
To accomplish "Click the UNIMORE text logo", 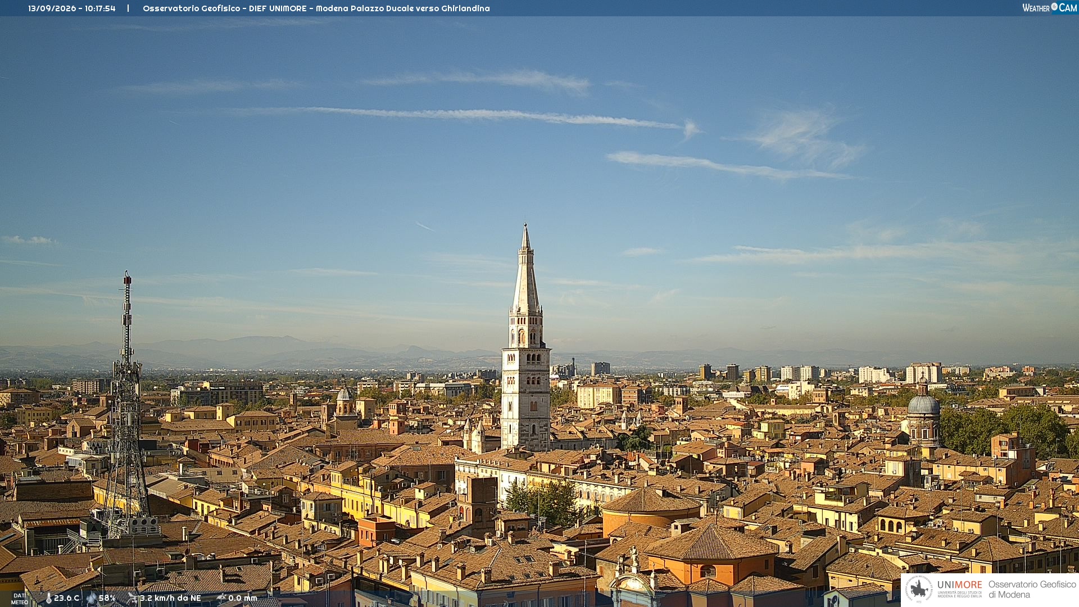I will point(959,585).
